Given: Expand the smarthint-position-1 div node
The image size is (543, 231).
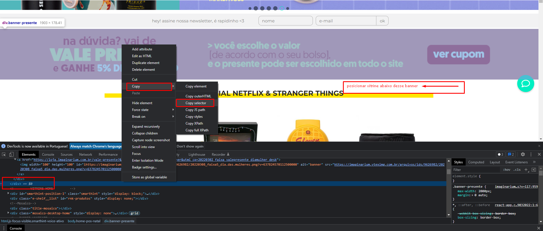Looking at the screenshot, I should [8, 193].
